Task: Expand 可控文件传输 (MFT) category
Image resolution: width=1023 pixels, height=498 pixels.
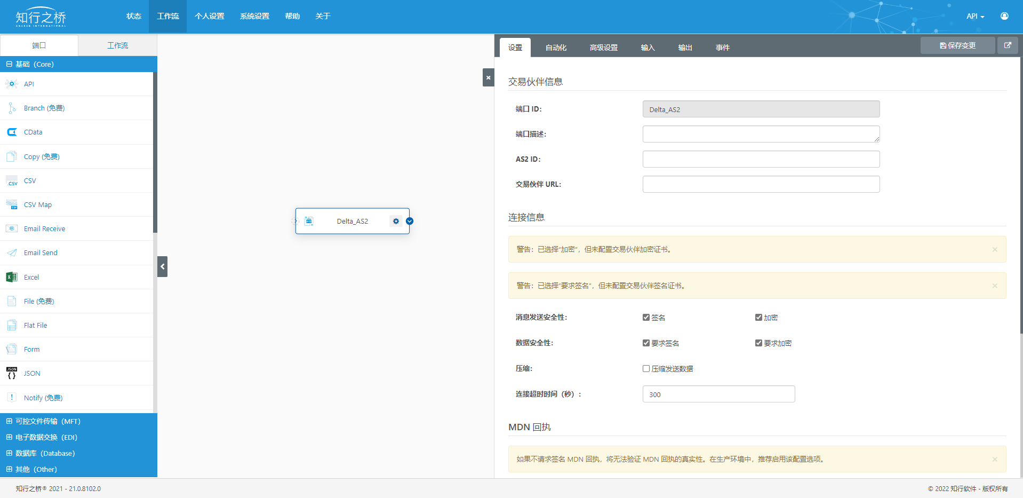Action: (x=78, y=421)
